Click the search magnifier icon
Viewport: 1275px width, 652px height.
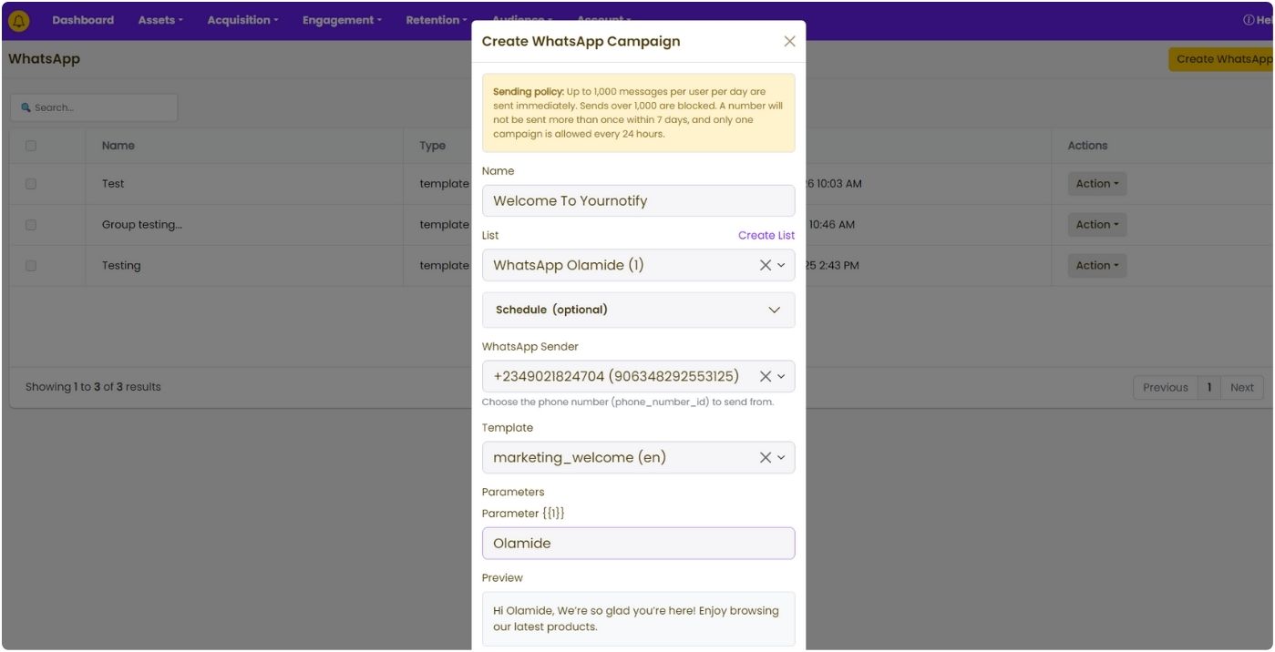[x=26, y=107]
